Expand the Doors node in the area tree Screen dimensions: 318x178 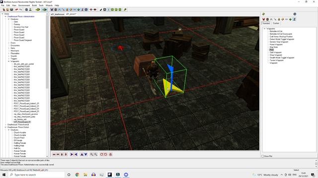point(9,43)
